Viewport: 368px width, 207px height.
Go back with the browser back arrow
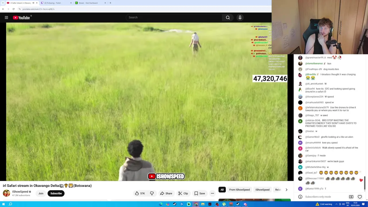[x=3, y=9]
